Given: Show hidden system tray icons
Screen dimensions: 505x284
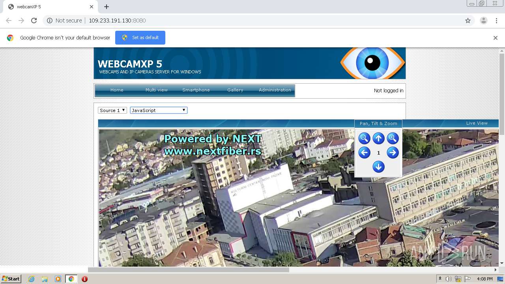Looking at the screenshot, I should 440,279.
